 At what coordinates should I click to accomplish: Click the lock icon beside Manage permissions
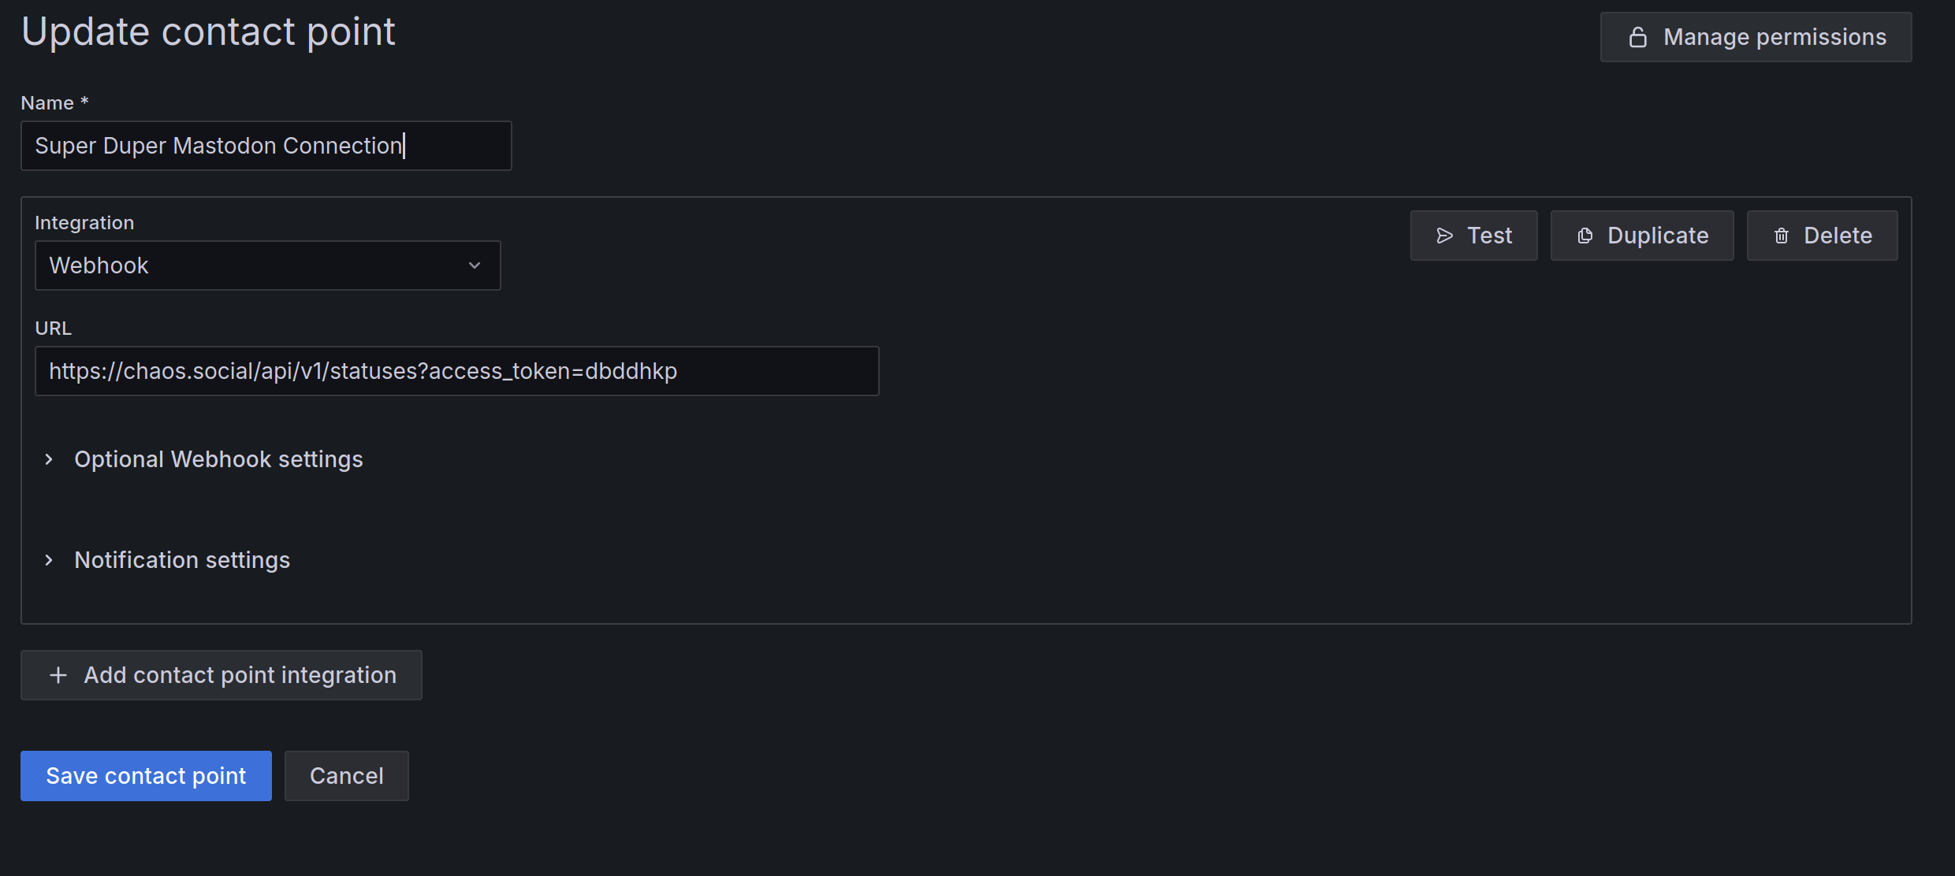[x=1637, y=38]
